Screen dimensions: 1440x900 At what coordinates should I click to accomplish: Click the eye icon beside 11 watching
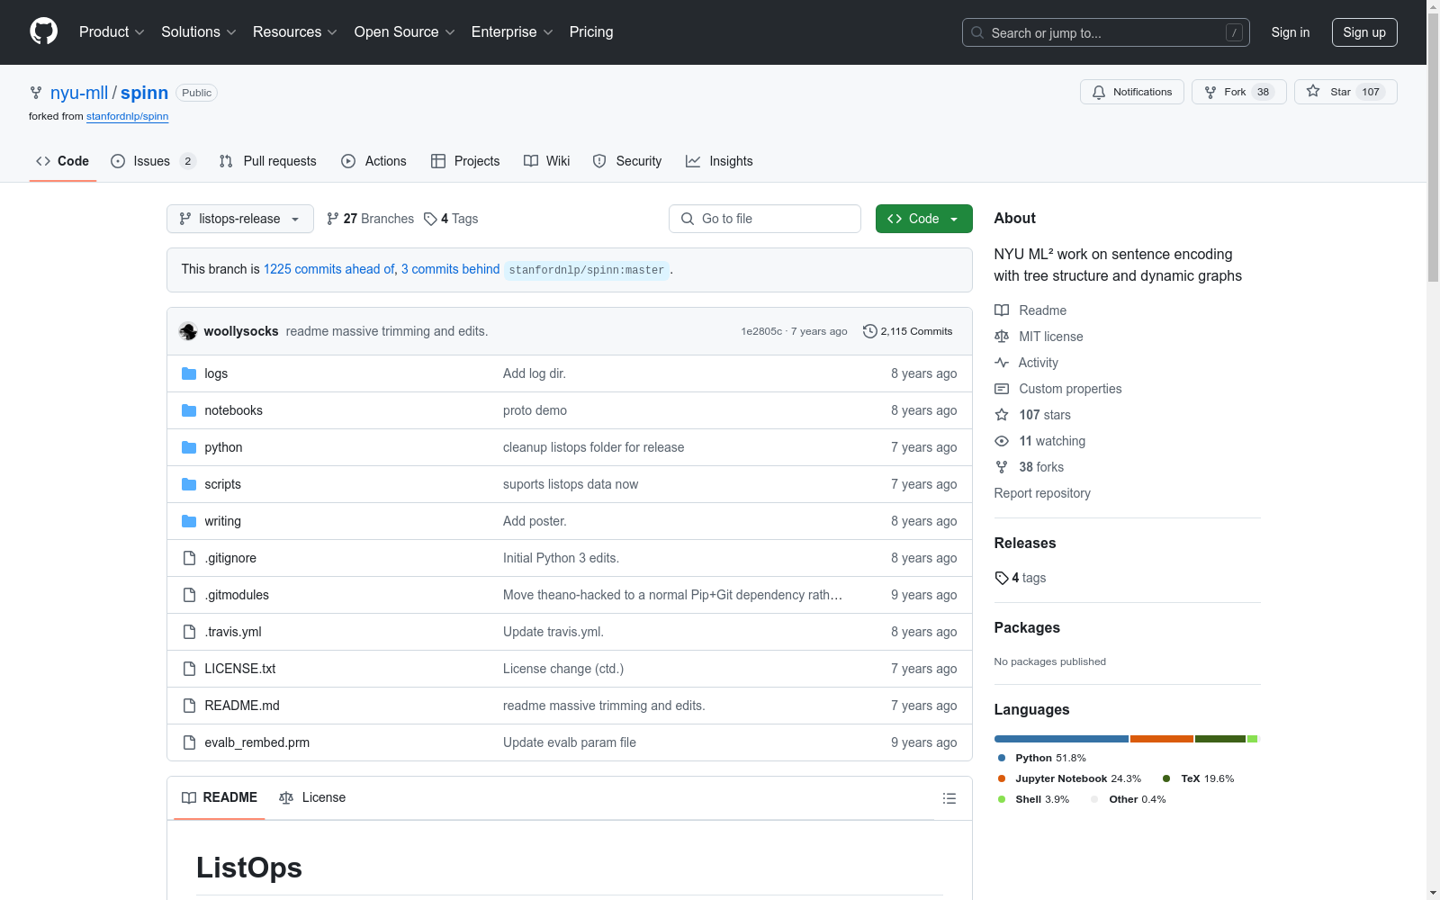click(1002, 441)
